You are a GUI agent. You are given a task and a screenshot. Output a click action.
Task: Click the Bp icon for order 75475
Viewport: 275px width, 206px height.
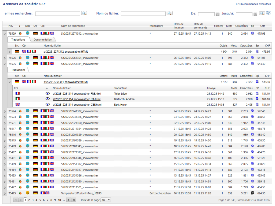click(252, 193)
